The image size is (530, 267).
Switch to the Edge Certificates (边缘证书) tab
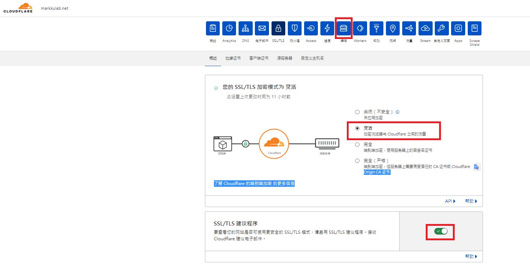coord(233,58)
